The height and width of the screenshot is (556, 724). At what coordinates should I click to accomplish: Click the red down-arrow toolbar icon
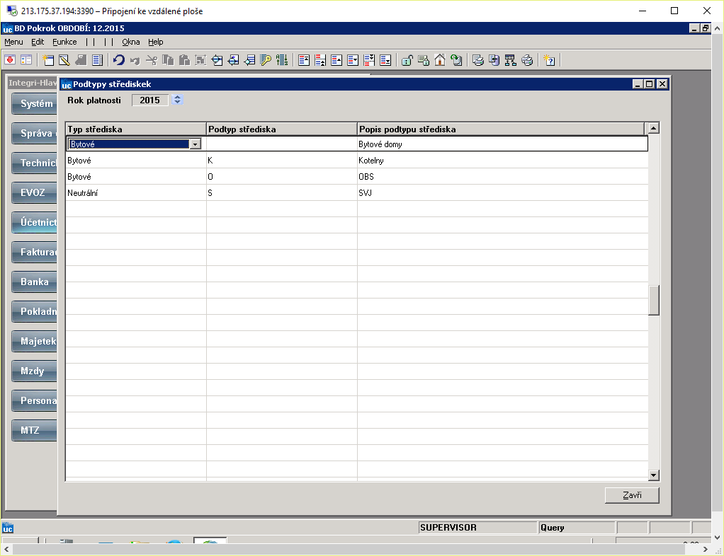(10, 60)
